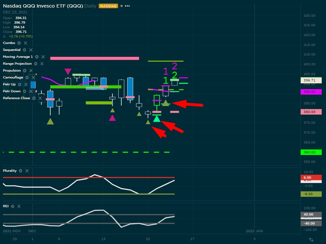Select the 40.00 REI upper threshold label
The height and width of the screenshot is (244, 326).
click(x=311, y=214)
